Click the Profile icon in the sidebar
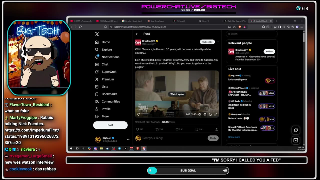320x180 pixels. [x=97, y=109]
